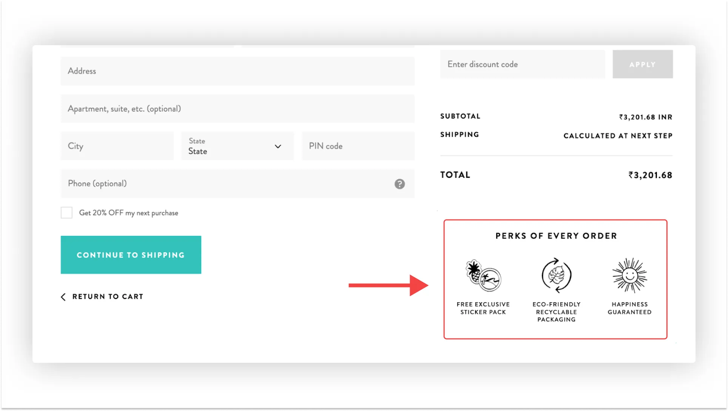Image resolution: width=728 pixels, height=411 pixels.
Task: Click the Apply discount button
Action: (x=642, y=64)
